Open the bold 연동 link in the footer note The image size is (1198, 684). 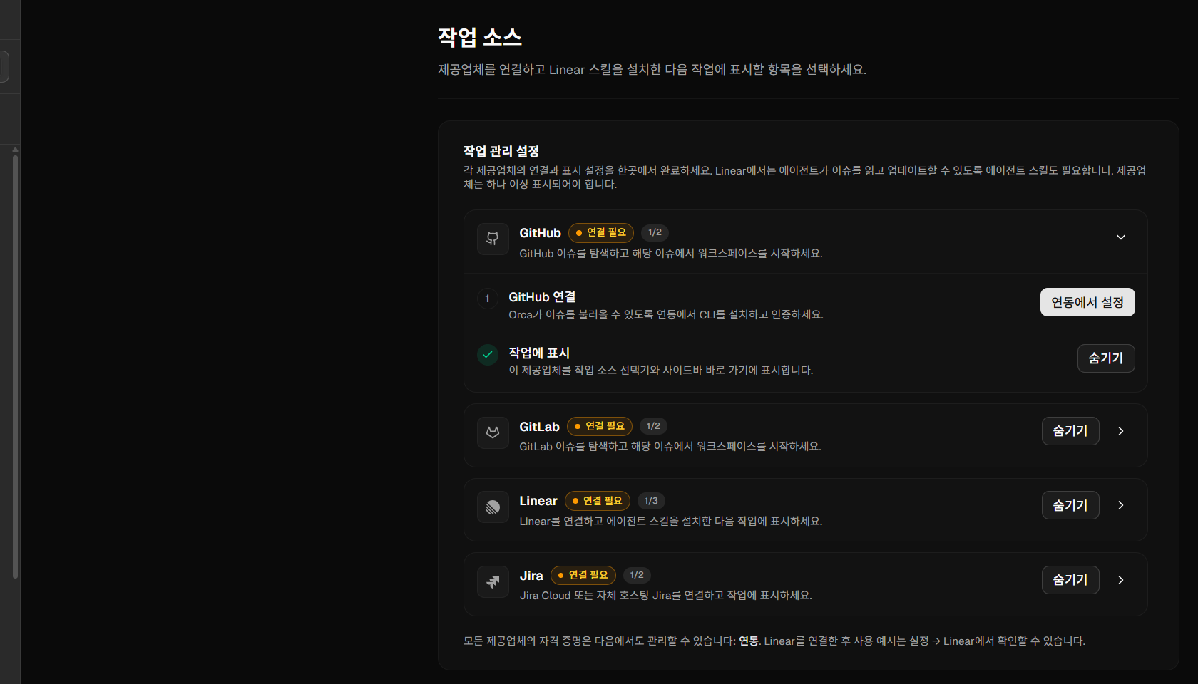pyautogui.click(x=749, y=641)
